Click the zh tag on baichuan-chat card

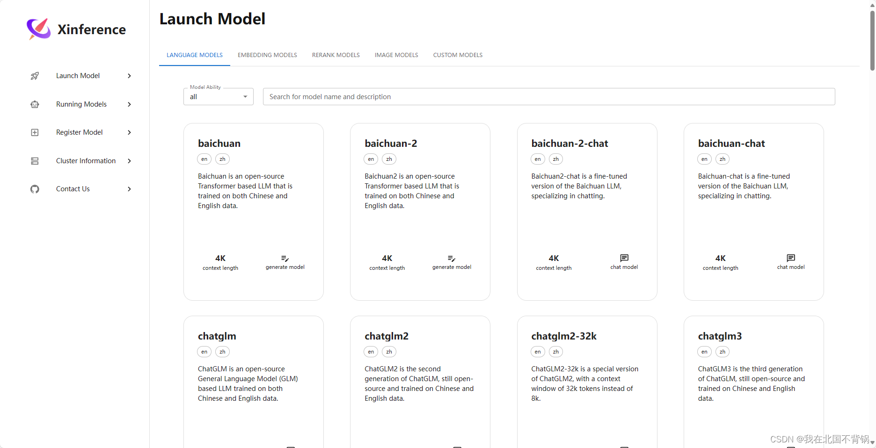(x=723, y=159)
